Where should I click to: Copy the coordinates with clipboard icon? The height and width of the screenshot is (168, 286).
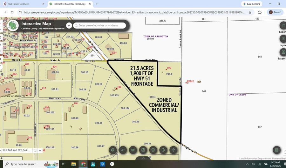(35, 150)
